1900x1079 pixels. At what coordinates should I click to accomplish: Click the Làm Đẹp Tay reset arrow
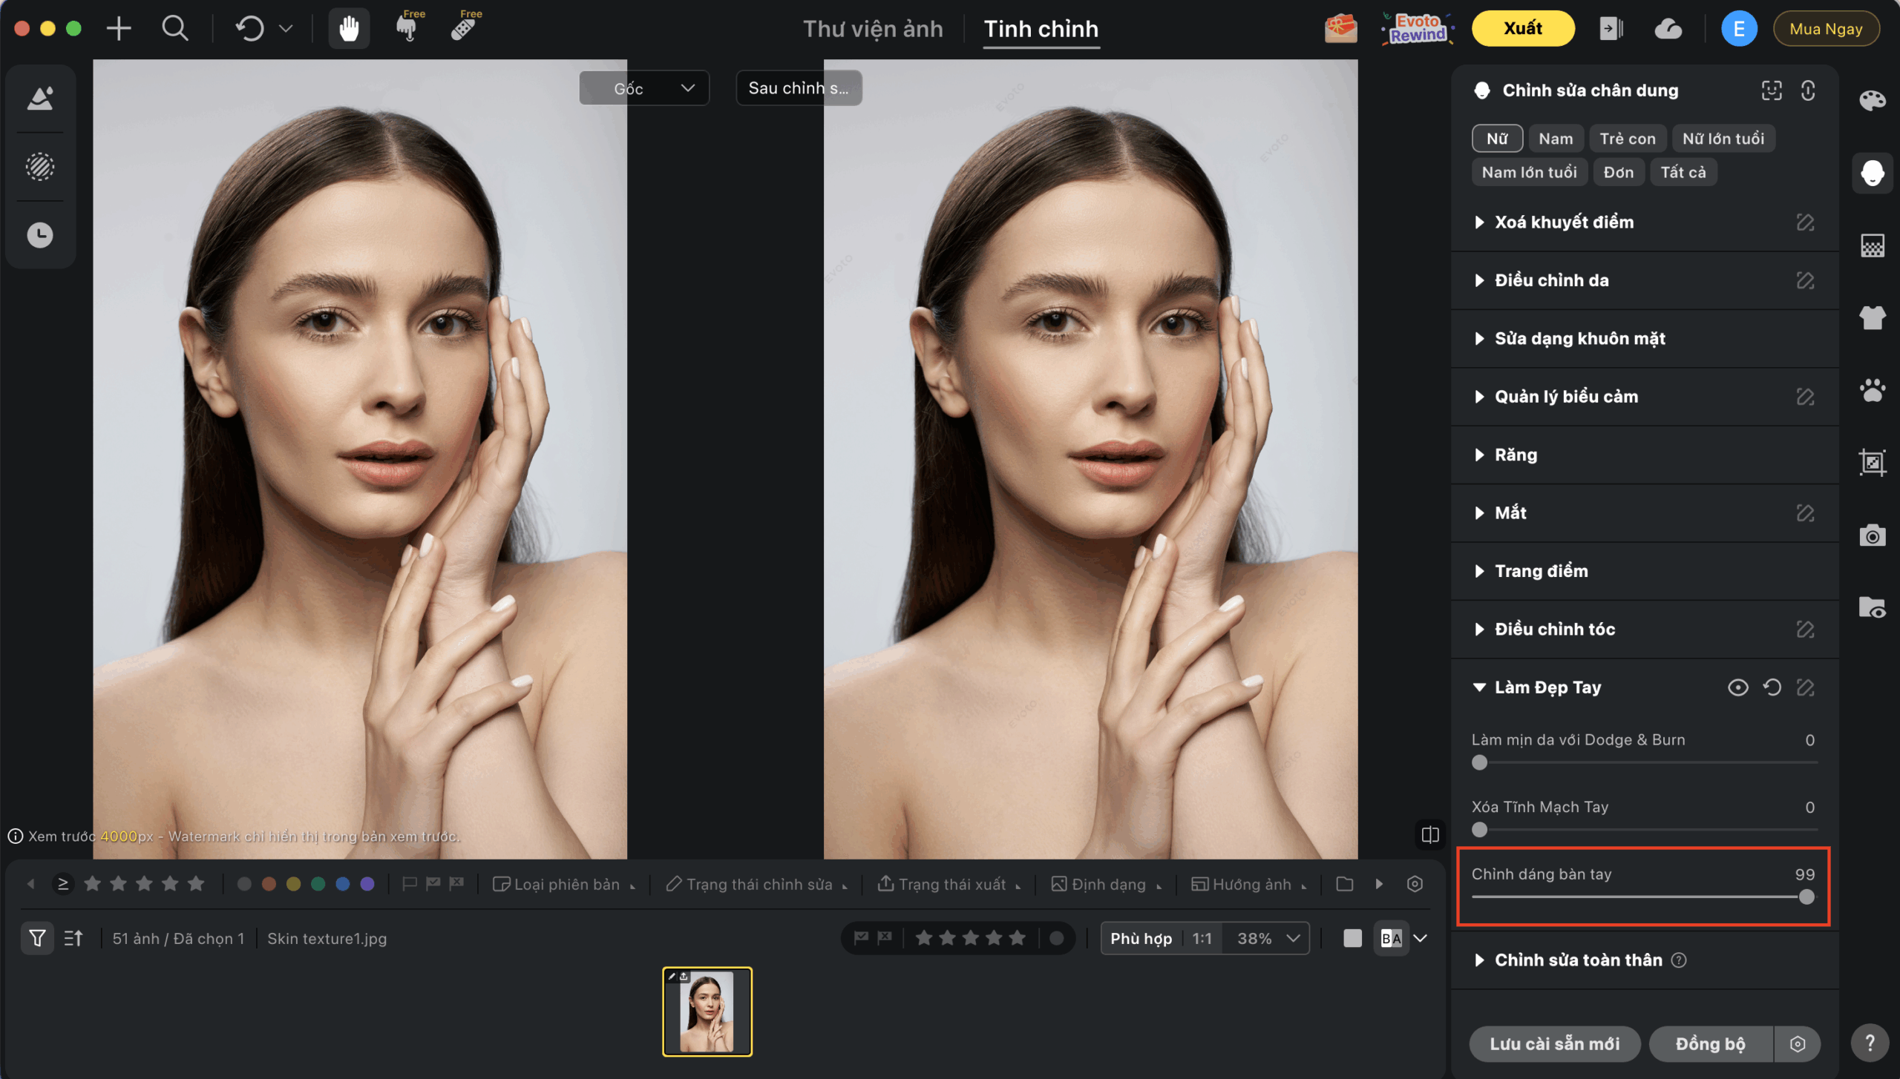[1772, 687]
